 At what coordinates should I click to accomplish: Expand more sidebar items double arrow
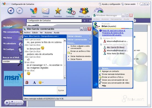21,54
